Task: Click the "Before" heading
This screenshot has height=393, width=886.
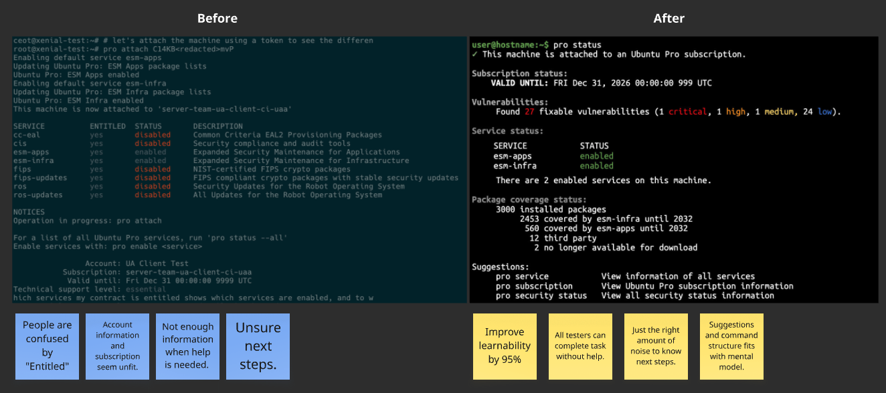Action: point(217,18)
